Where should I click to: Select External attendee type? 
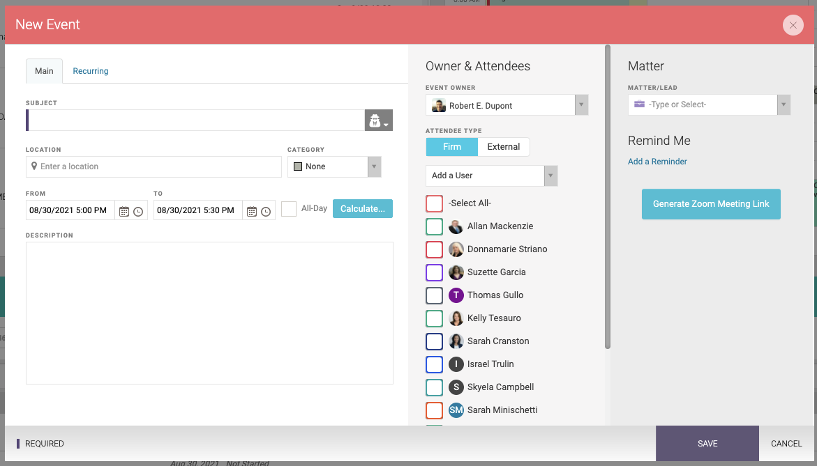[503, 147]
